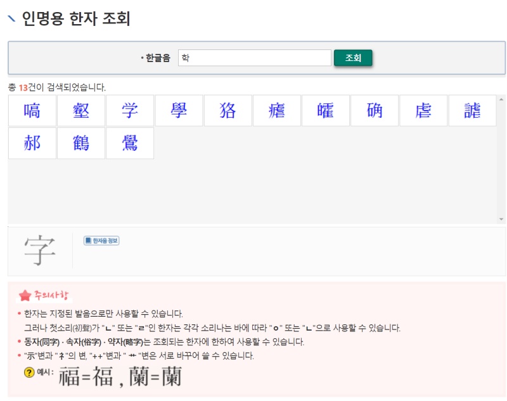Click the 한글음 text input containing 학
The width and height of the screenshot is (507, 401).
coord(253,57)
